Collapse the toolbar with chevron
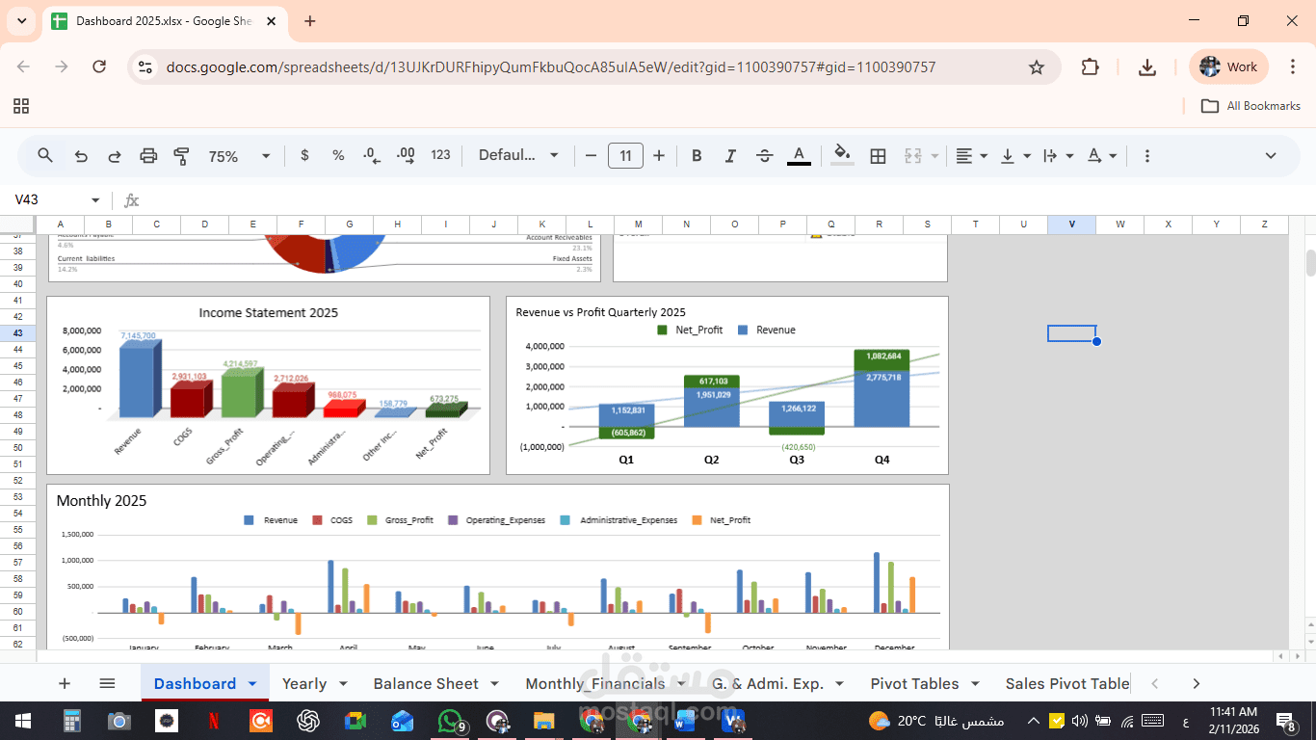 point(1271,155)
